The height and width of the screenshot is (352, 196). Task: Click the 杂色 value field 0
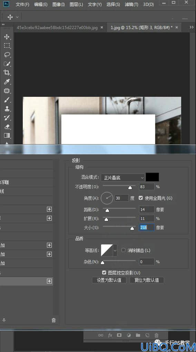[x=147, y=262]
